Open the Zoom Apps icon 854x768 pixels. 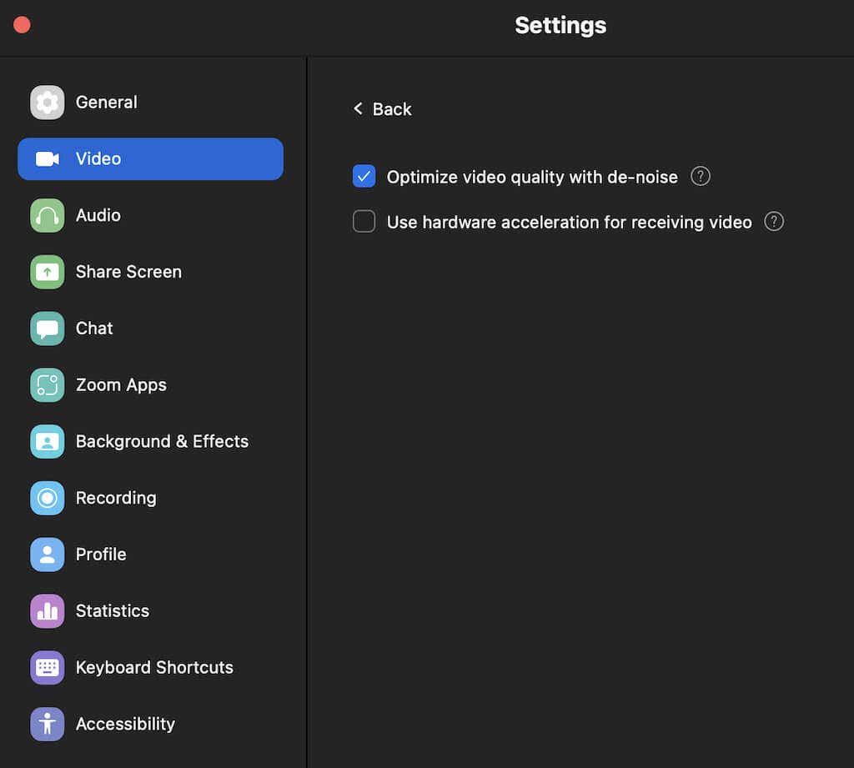coord(47,384)
